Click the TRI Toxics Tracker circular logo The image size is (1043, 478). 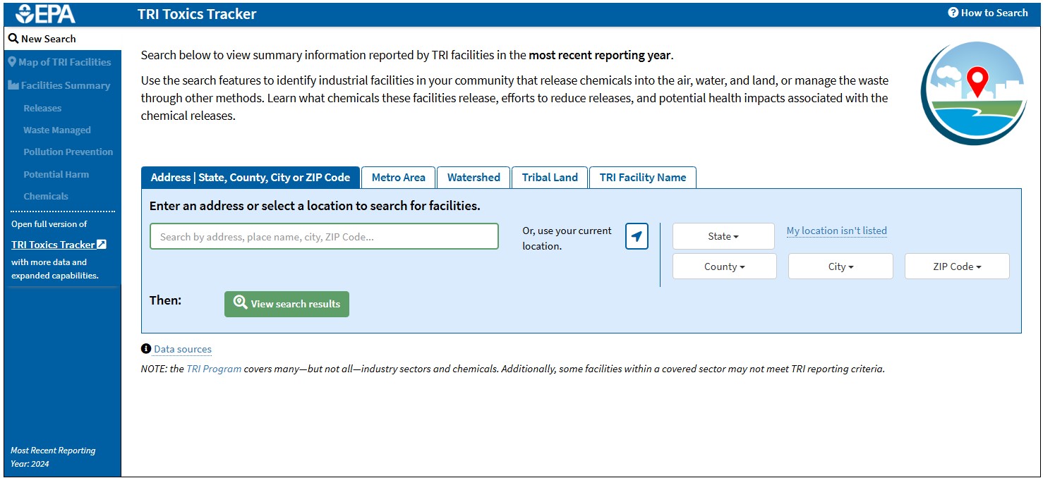(974, 92)
